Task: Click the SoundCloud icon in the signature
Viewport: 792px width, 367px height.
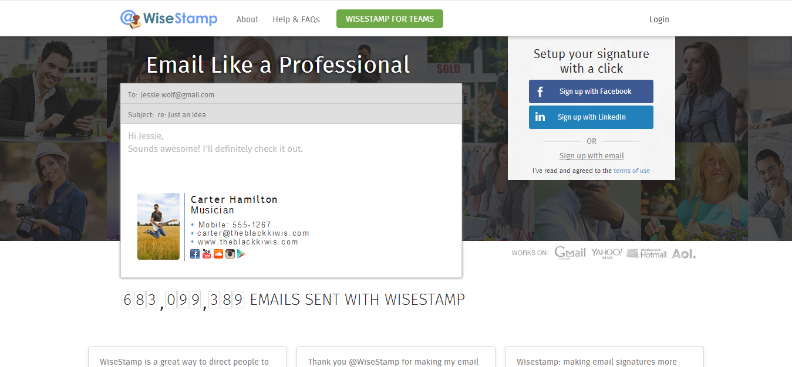Action: click(218, 254)
